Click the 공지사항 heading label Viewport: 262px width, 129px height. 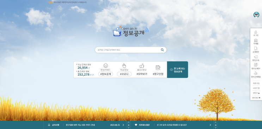click(55, 125)
